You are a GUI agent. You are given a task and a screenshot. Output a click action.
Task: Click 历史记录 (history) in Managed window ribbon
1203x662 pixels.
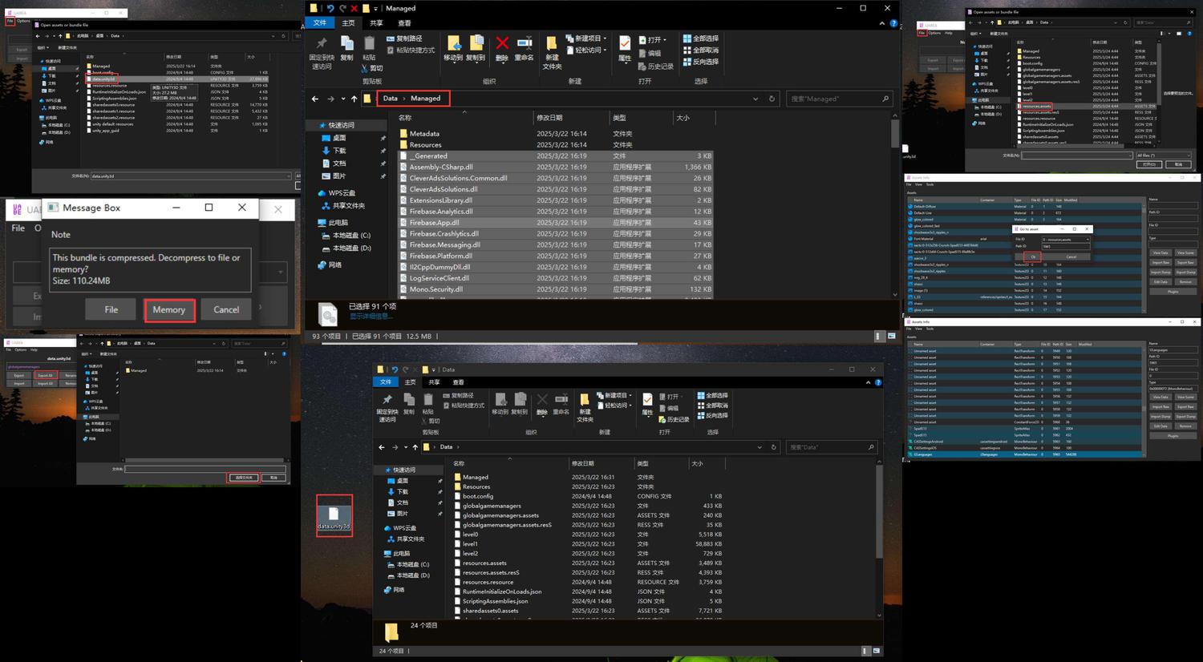pos(656,67)
